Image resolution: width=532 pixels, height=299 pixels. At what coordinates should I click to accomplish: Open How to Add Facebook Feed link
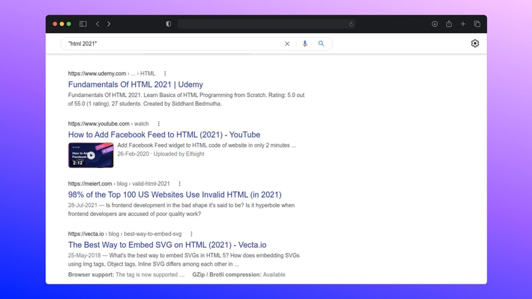[x=164, y=135]
